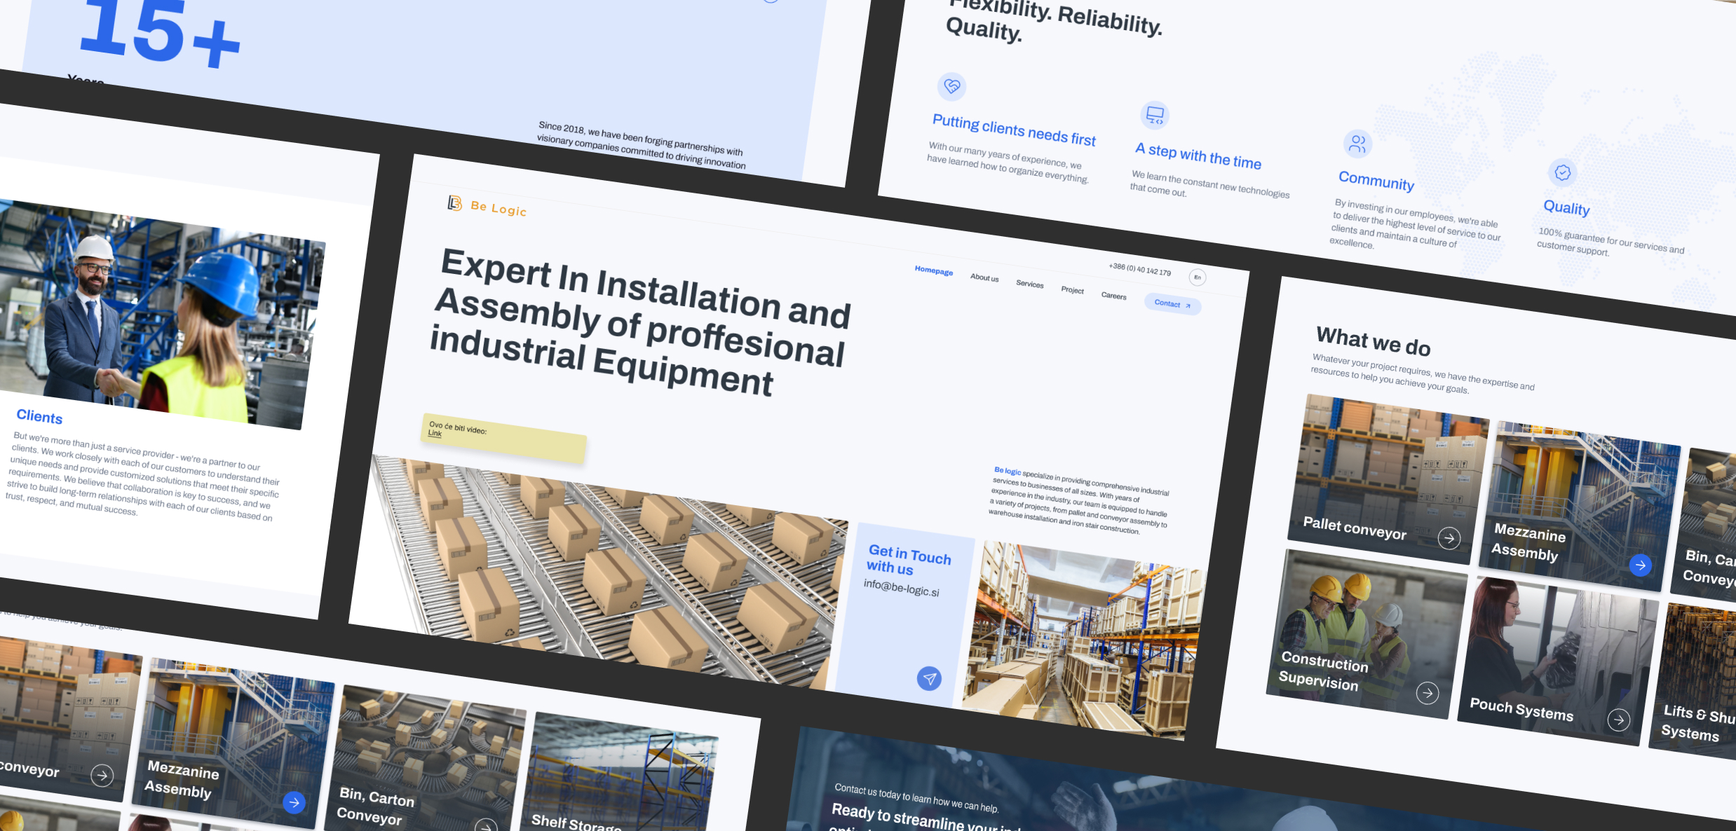Screen dimensions: 1736x831
Task: Go to About us nav item
Action: [984, 277]
